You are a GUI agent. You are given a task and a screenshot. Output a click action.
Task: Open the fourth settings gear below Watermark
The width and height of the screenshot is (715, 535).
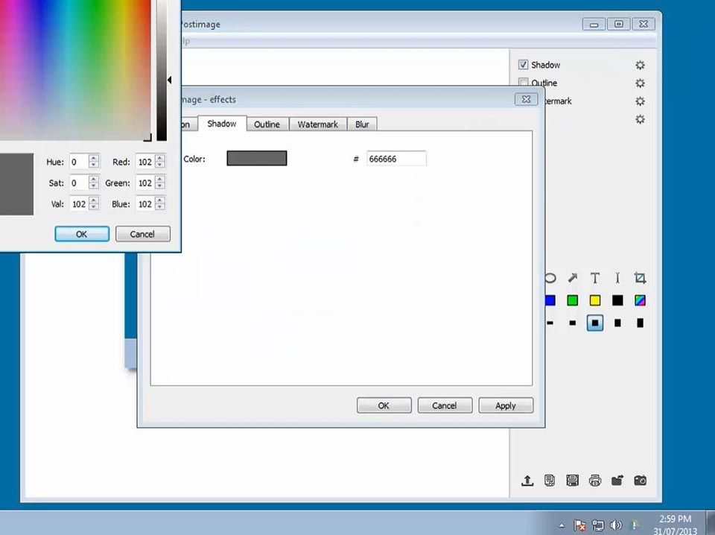641,119
